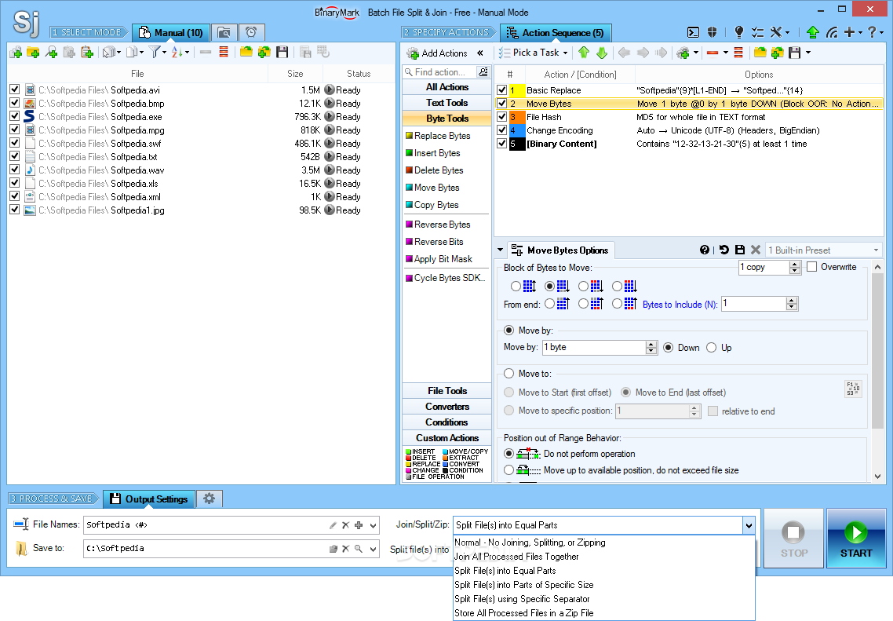Open the File Tools action category
The image size is (893, 621).
(x=447, y=391)
